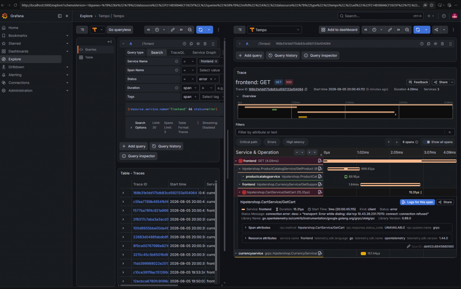Collapse the trace Overview section
461x289 pixels.
click(238, 96)
